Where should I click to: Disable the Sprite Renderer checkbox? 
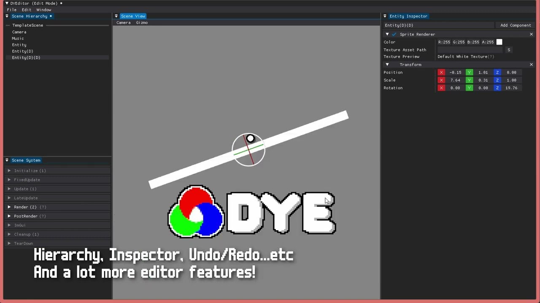(394, 34)
